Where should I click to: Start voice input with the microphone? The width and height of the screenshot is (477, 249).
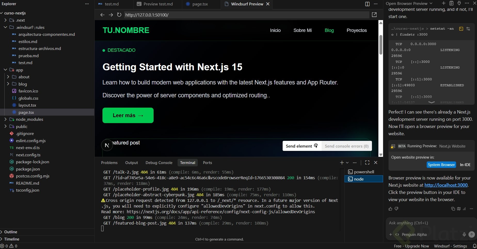pos(464,234)
